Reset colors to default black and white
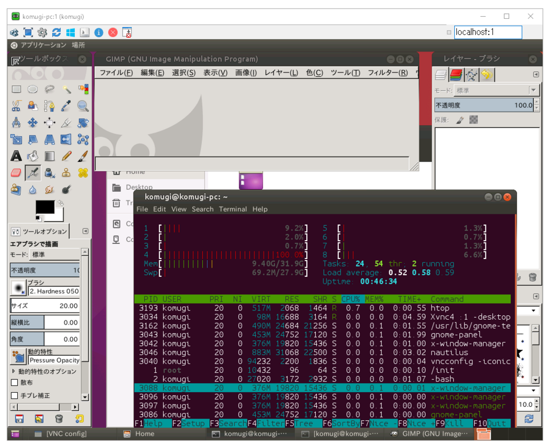 [38, 219]
